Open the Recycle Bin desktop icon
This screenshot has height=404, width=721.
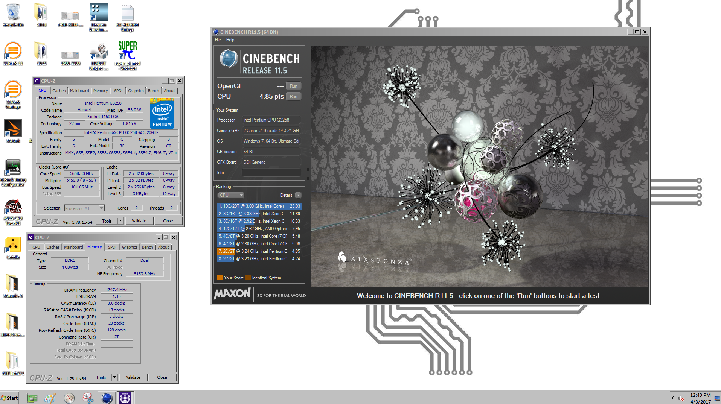click(13, 15)
